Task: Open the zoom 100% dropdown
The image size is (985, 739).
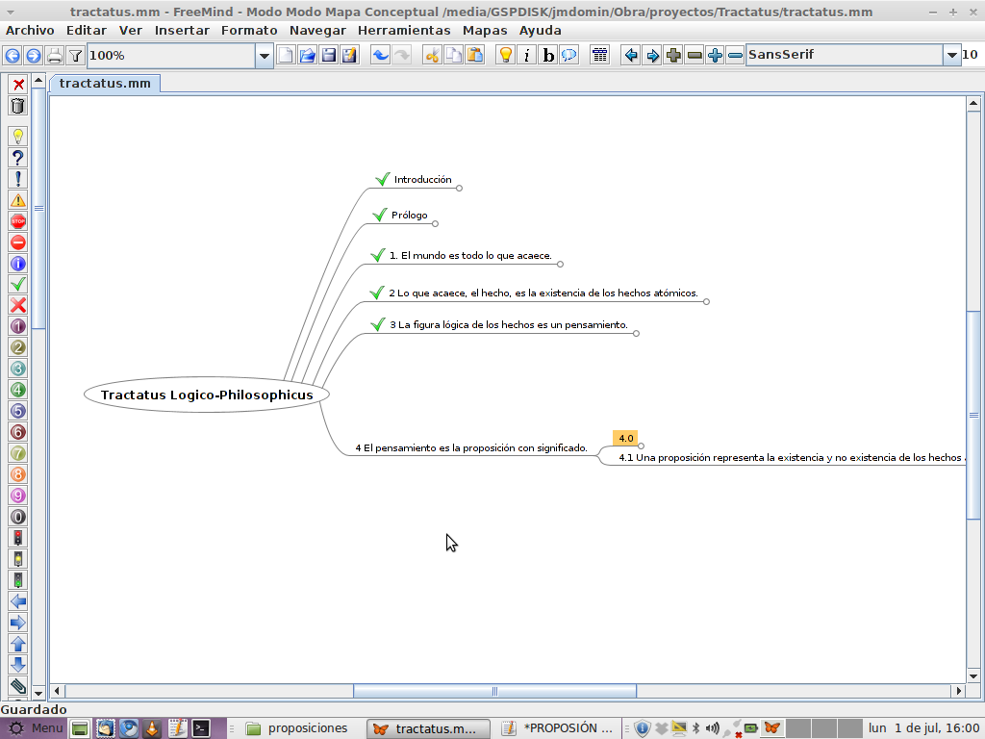Action: point(264,56)
